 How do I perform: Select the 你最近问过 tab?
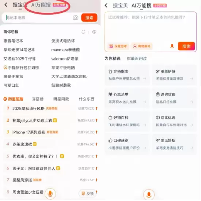tap(137, 58)
